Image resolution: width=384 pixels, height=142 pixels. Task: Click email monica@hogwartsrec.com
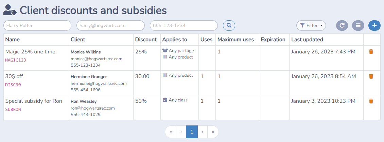pyautogui.click(x=97, y=59)
